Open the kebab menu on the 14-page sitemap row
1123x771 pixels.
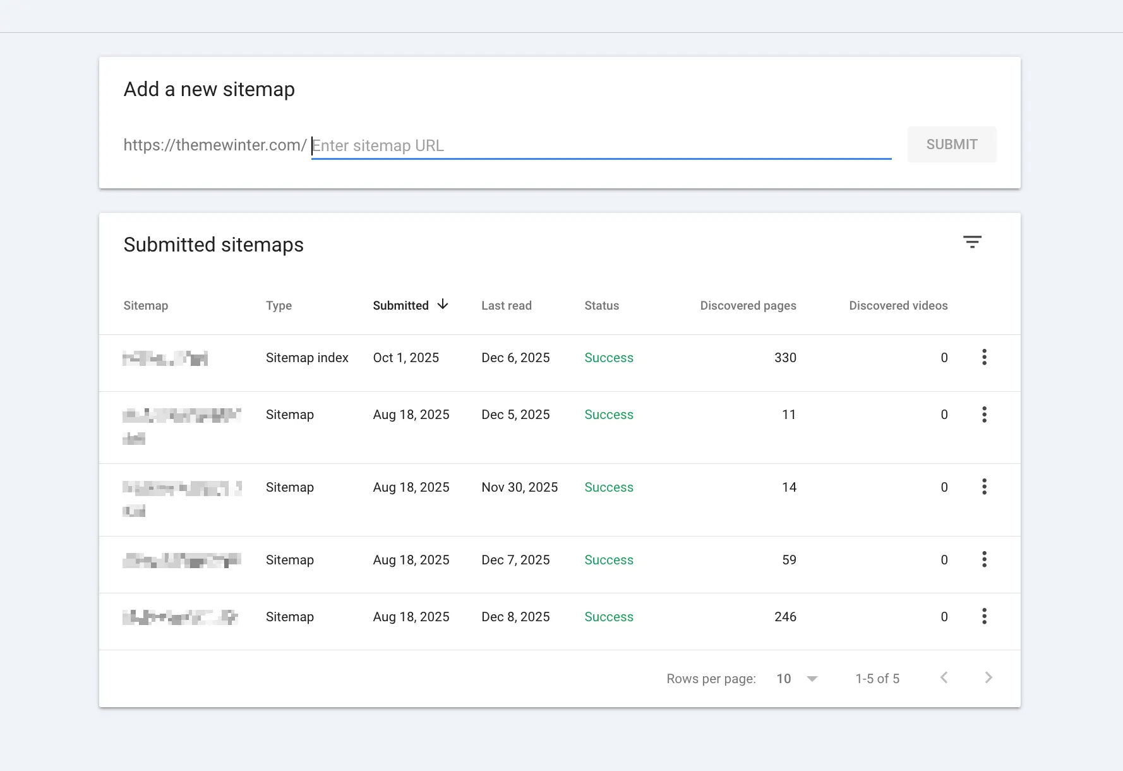(984, 487)
